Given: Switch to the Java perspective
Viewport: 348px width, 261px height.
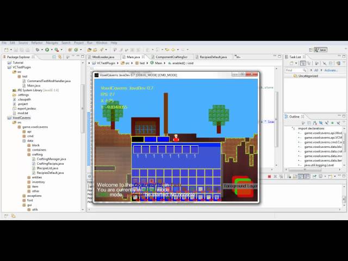Looking at the screenshot, I should click(x=321, y=50).
